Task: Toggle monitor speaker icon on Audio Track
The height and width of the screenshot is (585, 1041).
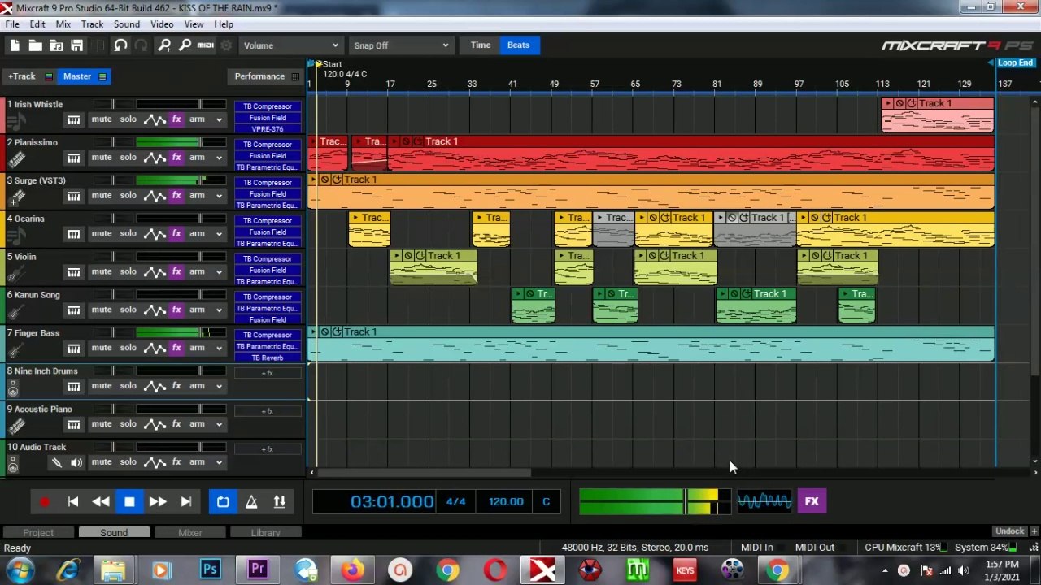Action: click(76, 463)
